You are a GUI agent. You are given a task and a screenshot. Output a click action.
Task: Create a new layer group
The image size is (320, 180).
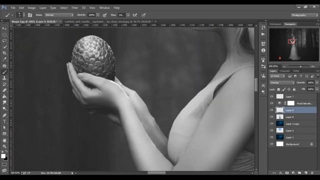[x=299, y=173]
